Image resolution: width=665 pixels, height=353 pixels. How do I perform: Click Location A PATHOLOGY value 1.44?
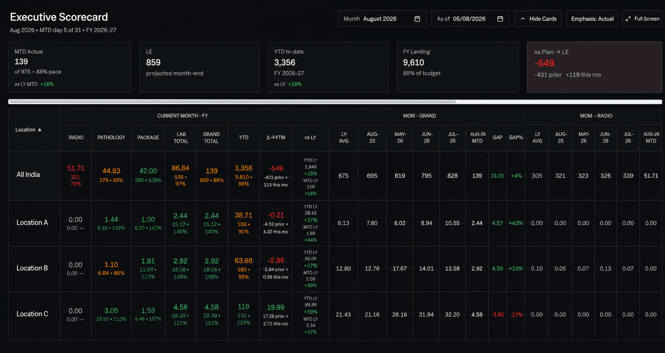(111, 219)
